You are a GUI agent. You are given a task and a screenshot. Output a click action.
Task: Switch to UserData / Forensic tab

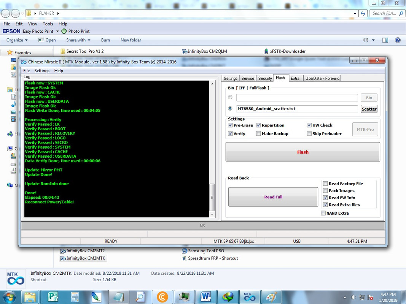(x=322, y=78)
